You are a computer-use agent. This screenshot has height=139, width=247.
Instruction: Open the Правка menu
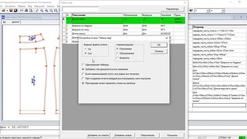click(22, 6)
